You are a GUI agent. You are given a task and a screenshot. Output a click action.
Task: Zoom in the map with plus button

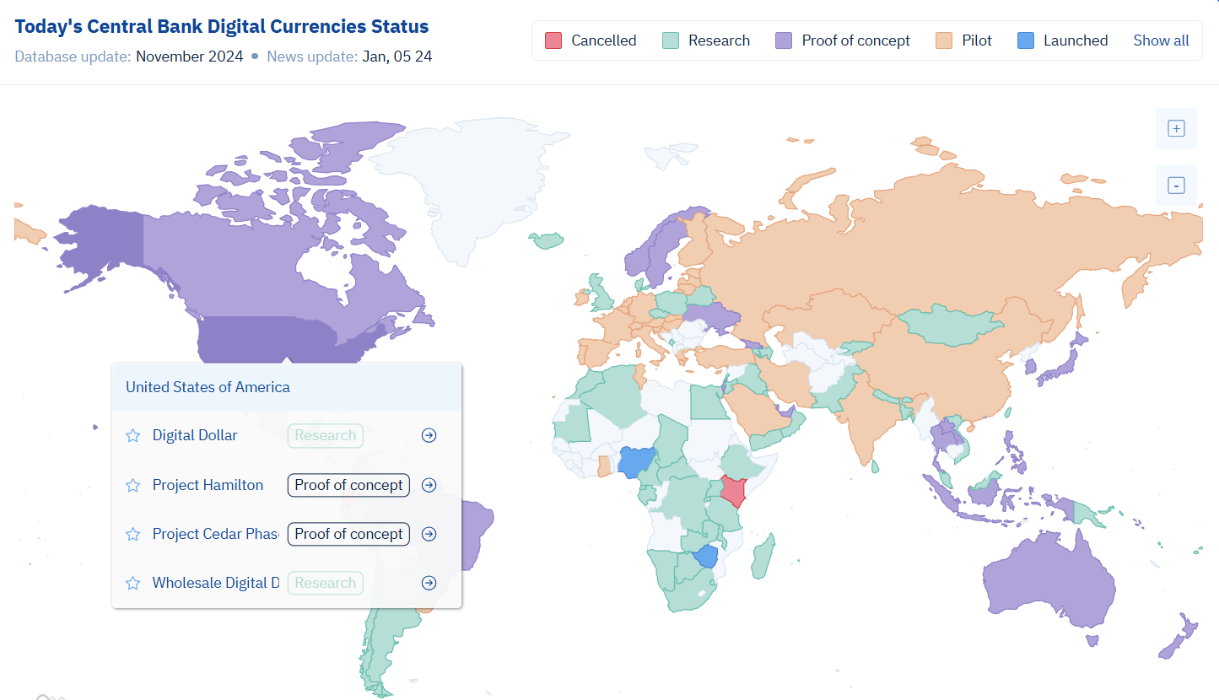[1176, 128]
